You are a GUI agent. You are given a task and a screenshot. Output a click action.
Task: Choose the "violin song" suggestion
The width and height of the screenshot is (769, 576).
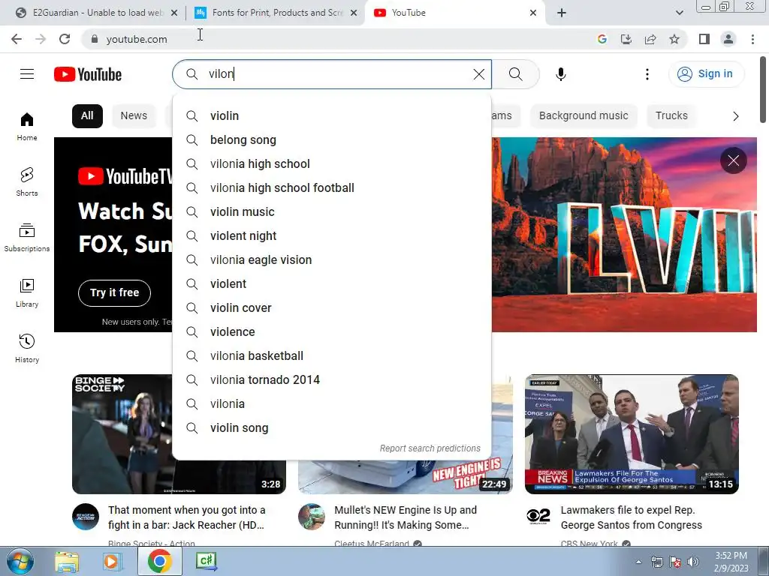(x=332, y=428)
